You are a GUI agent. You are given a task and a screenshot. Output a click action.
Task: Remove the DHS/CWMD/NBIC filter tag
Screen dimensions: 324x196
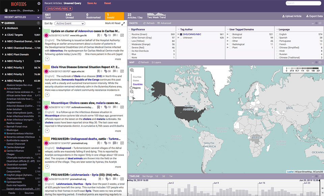[x=70, y=9]
